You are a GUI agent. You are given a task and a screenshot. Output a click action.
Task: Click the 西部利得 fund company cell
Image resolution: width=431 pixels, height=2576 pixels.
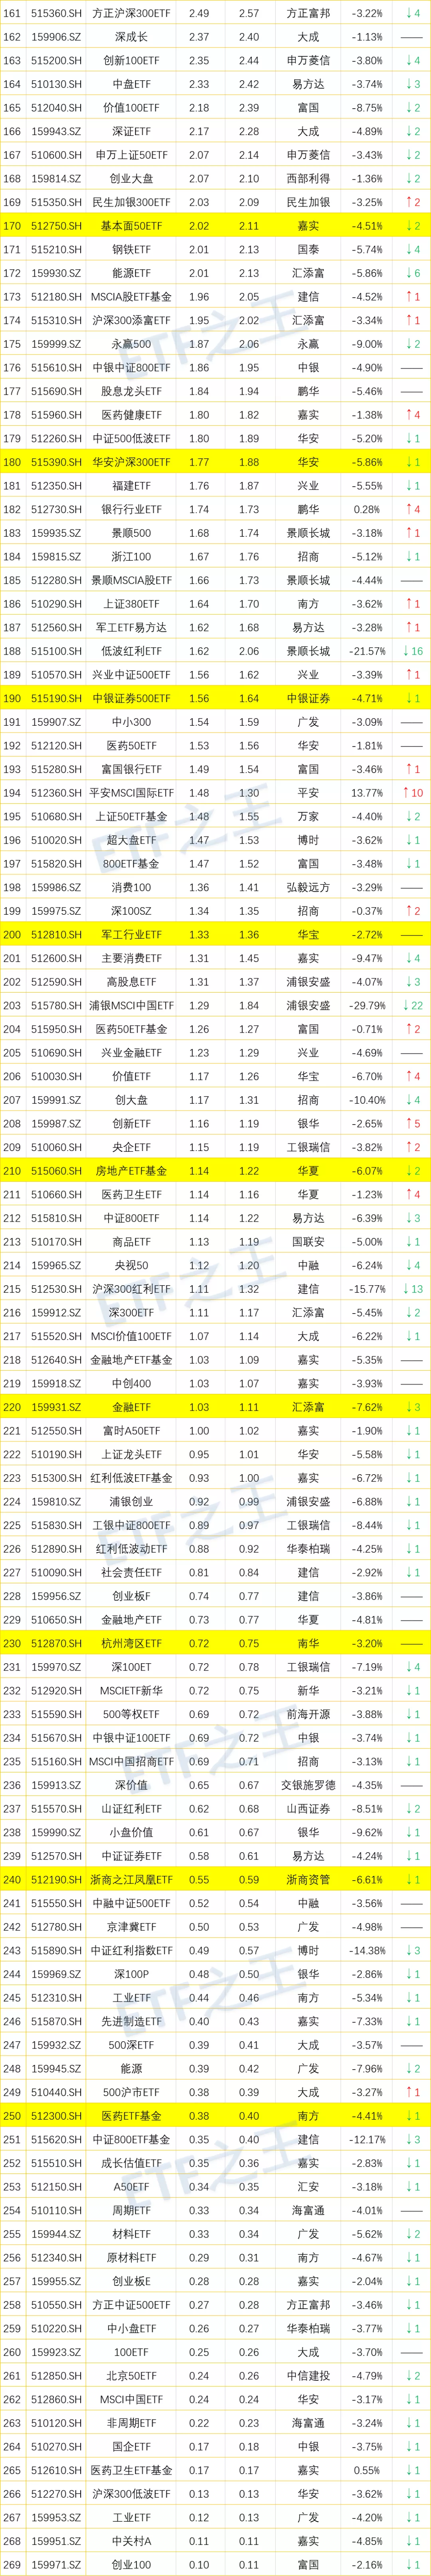coord(308,179)
